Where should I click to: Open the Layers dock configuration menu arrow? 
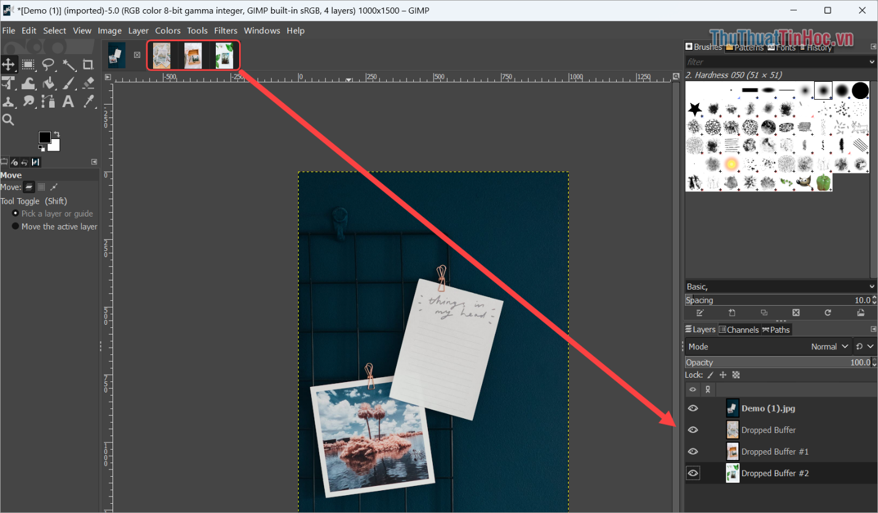tap(873, 330)
